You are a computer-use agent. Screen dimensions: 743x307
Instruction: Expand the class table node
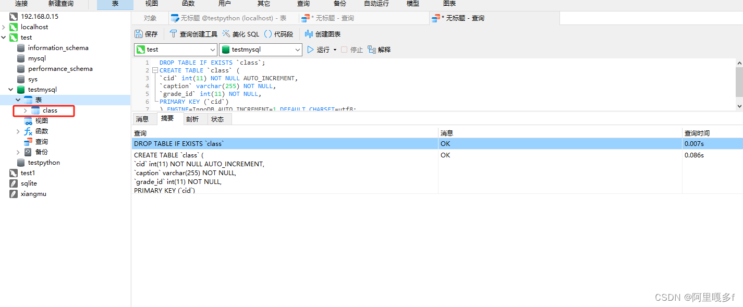point(26,110)
